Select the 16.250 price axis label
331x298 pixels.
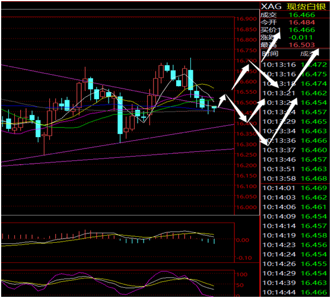point(246,155)
